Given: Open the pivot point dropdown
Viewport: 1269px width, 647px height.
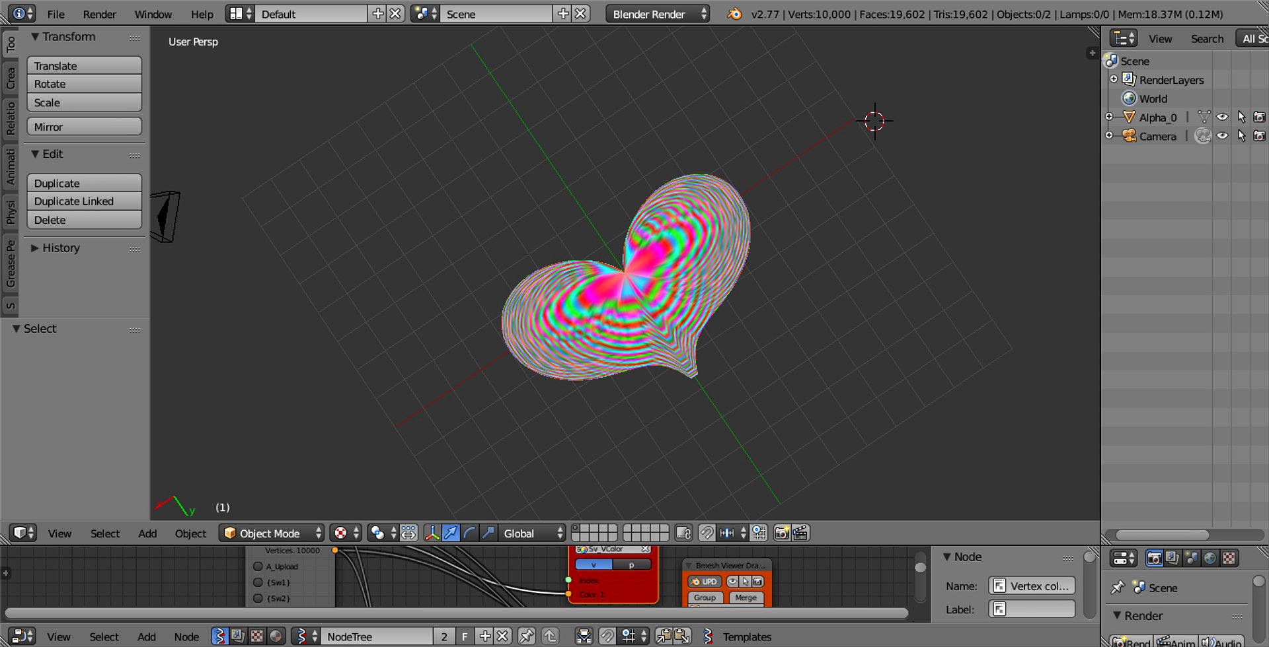Looking at the screenshot, I should point(383,533).
